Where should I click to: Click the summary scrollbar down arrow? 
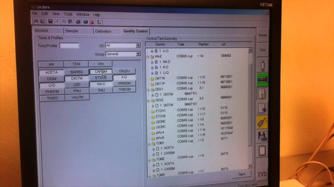pos(250,166)
